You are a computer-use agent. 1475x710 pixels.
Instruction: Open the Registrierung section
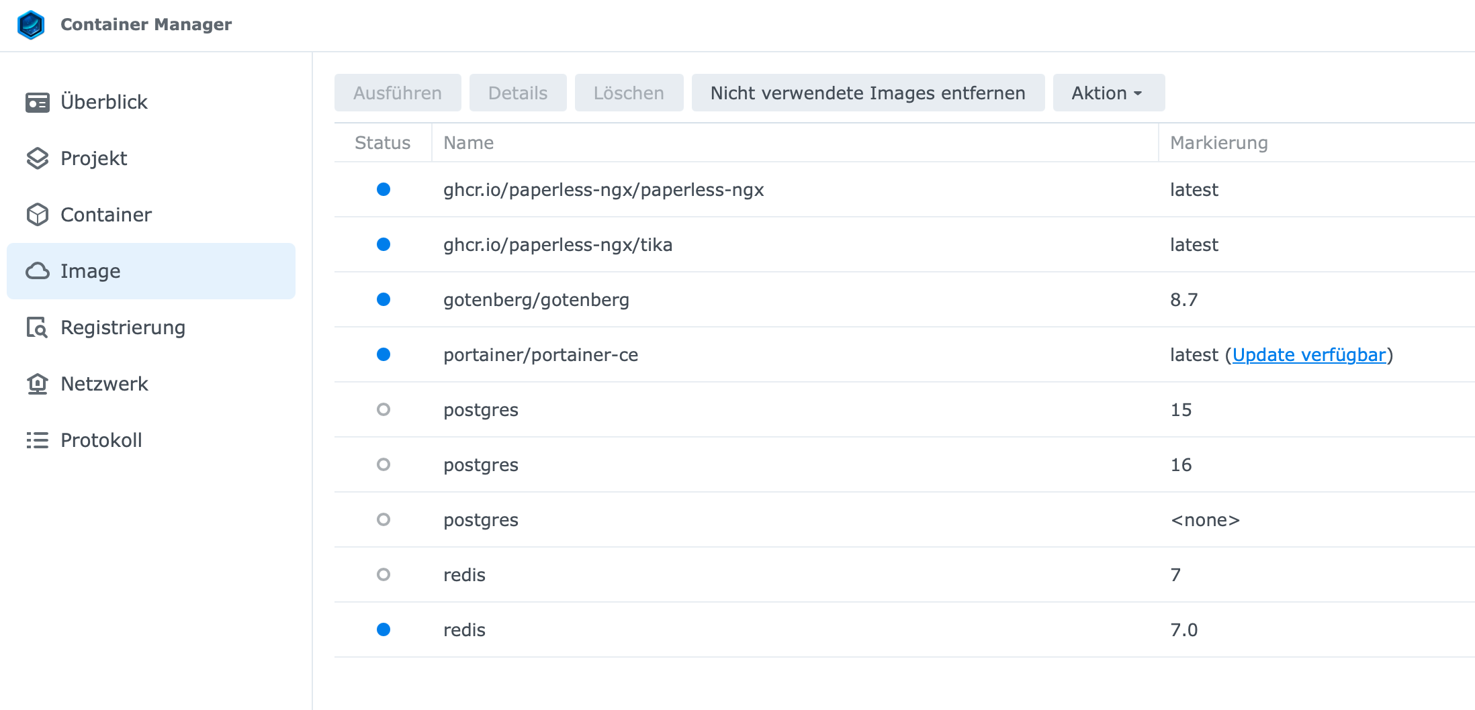(151, 327)
